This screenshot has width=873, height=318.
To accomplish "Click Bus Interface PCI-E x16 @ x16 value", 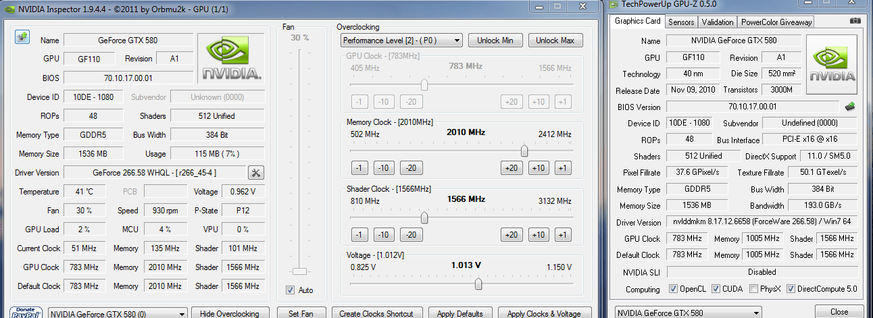I will click(809, 140).
